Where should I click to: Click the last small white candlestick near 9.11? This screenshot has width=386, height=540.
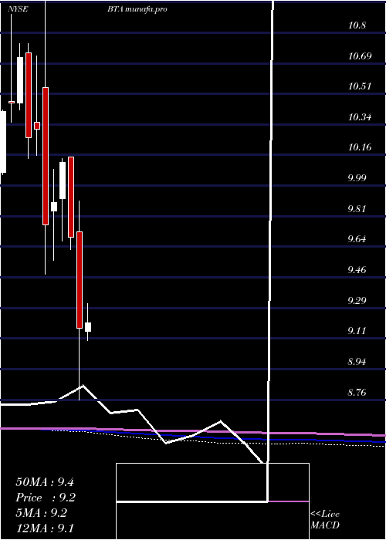pyautogui.click(x=88, y=327)
